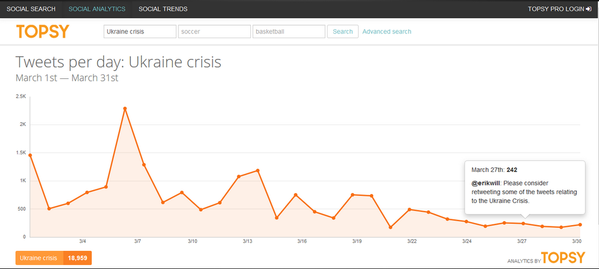Click the 3/10 axis label
This screenshot has height=269, width=599.
[192, 241]
